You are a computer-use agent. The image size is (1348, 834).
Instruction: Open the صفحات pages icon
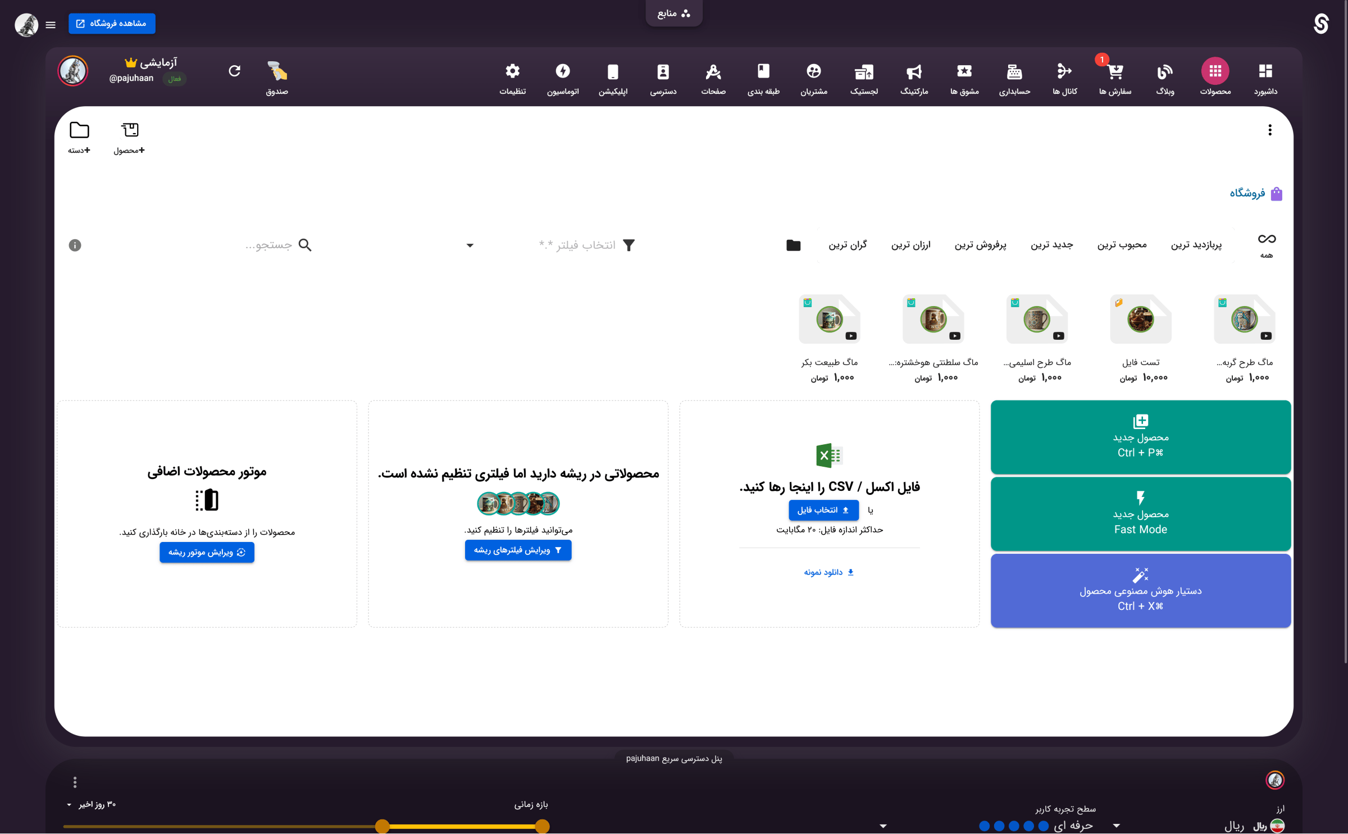coord(713,78)
